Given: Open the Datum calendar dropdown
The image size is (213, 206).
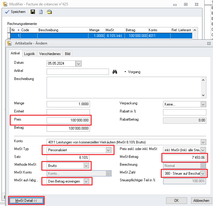Looking at the screenshot, I should (x=79, y=63).
